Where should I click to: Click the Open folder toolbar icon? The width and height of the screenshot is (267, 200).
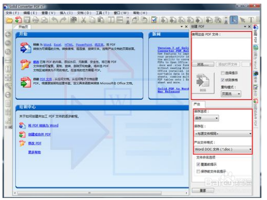[x=9, y=20]
